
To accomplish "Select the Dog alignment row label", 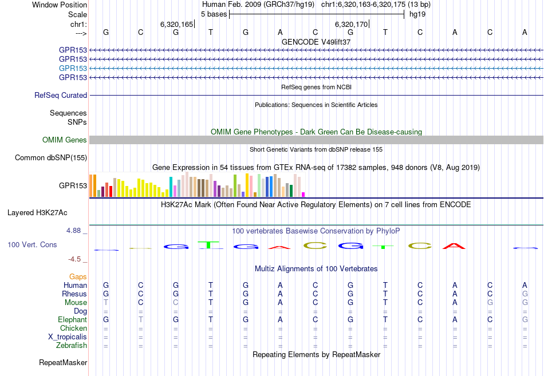I will click(80, 311).
